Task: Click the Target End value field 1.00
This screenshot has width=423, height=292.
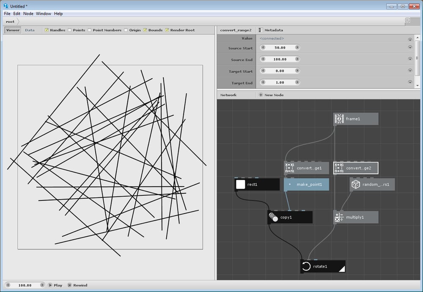Action: (280, 82)
